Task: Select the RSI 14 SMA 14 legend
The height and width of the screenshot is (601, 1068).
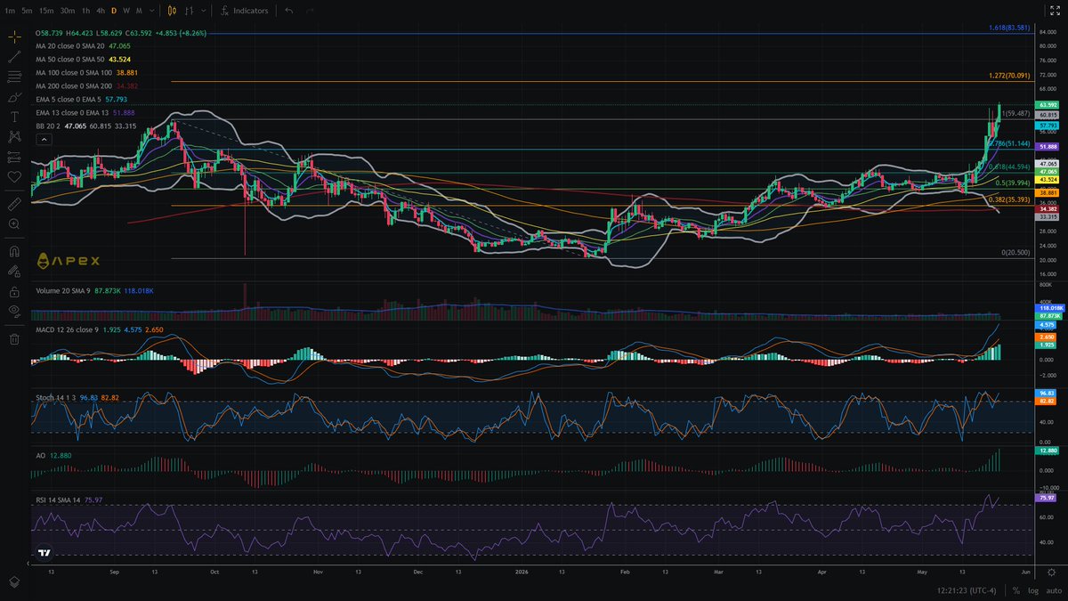Action: point(58,500)
